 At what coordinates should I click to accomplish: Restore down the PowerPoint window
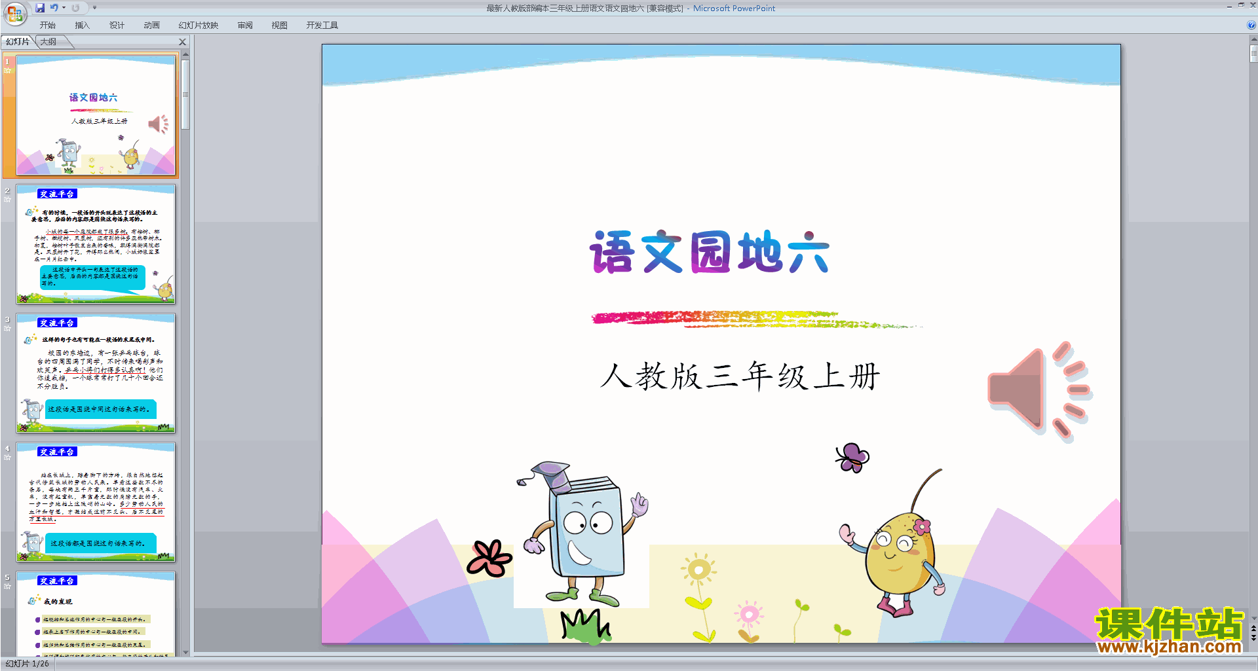coord(1241,5)
